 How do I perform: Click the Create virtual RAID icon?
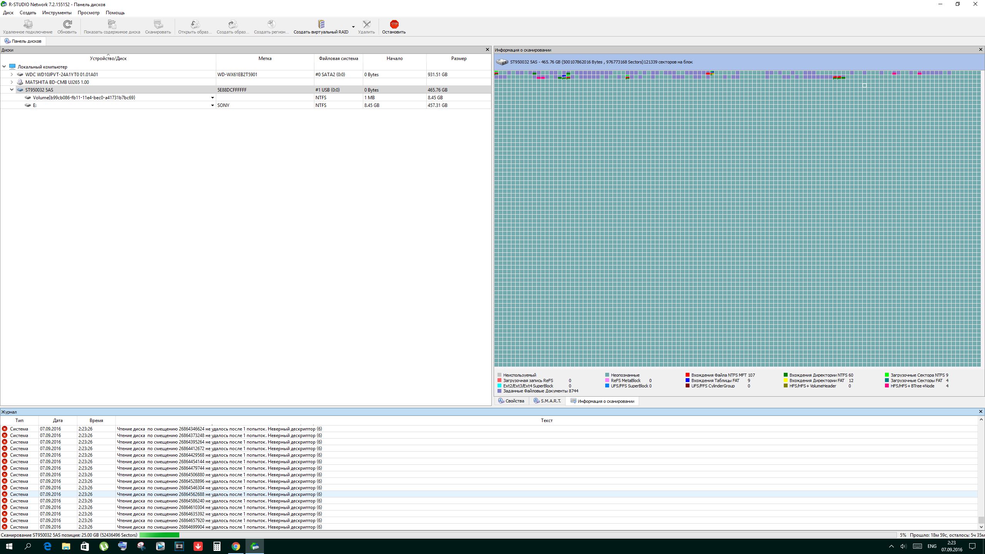321,25
